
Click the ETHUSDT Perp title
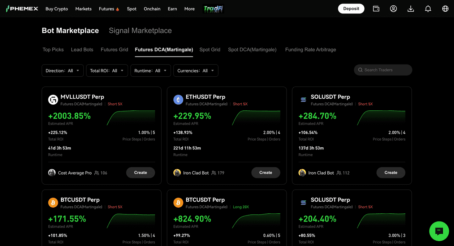205,97
